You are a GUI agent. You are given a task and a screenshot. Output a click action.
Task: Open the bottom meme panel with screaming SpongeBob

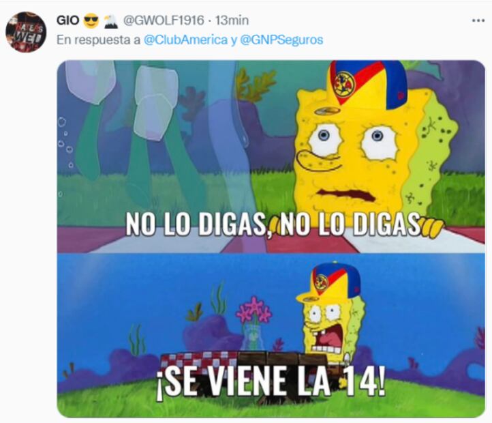pyautogui.click(x=271, y=335)
